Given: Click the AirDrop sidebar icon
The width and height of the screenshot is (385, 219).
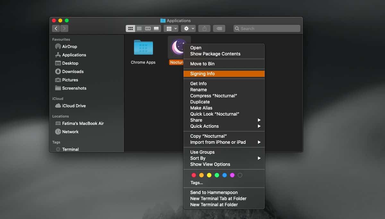Looking at the screenshot, I should (x=58, y=46).
